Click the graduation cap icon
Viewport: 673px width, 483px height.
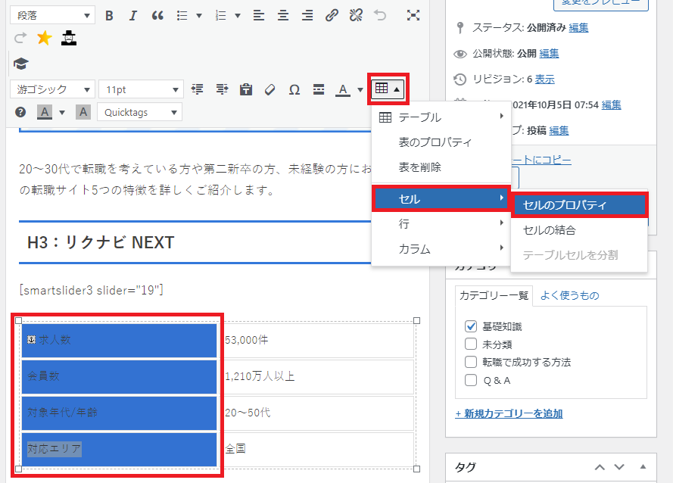(20, 64)
